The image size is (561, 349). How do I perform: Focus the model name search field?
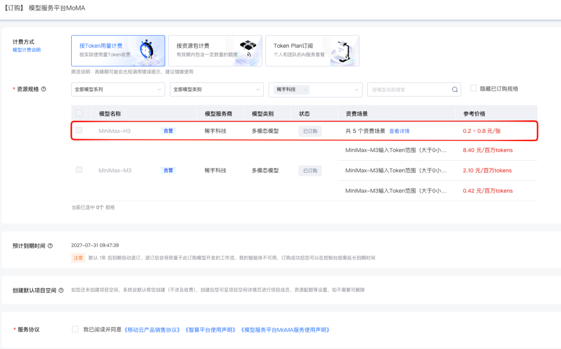[410, 90]
